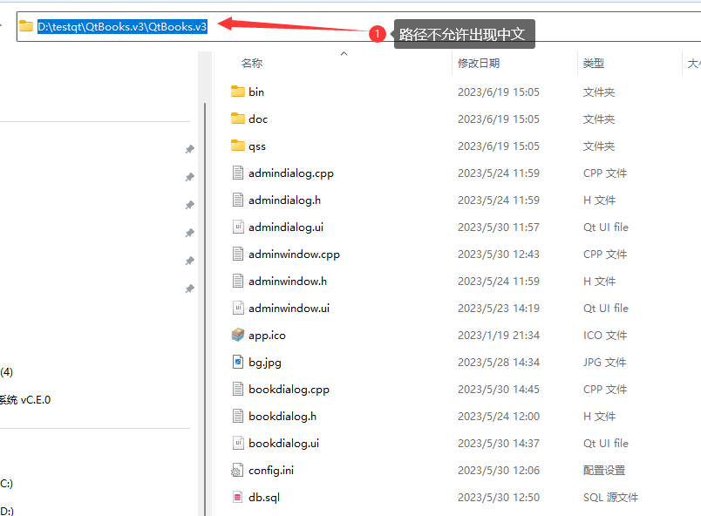This screenshot has height=516, width=701.
Task: Select the file name doc
Action: point(258,119)
